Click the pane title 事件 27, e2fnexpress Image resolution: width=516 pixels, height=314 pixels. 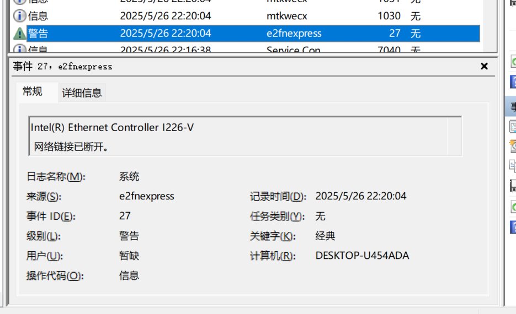(62, 66)
